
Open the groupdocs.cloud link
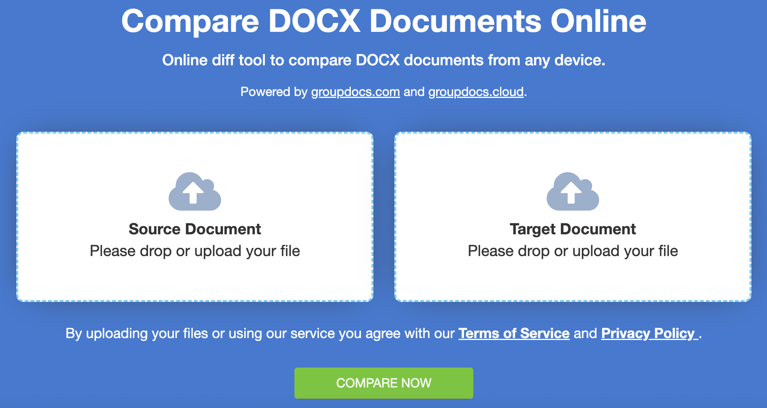(476, 92)
